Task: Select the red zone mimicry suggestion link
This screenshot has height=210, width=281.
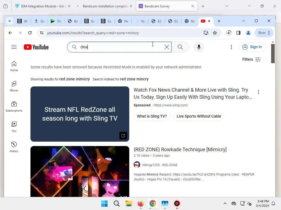Action: (75, 79)
